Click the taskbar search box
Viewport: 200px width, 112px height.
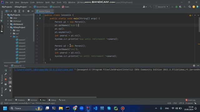(x=26, y=108)
